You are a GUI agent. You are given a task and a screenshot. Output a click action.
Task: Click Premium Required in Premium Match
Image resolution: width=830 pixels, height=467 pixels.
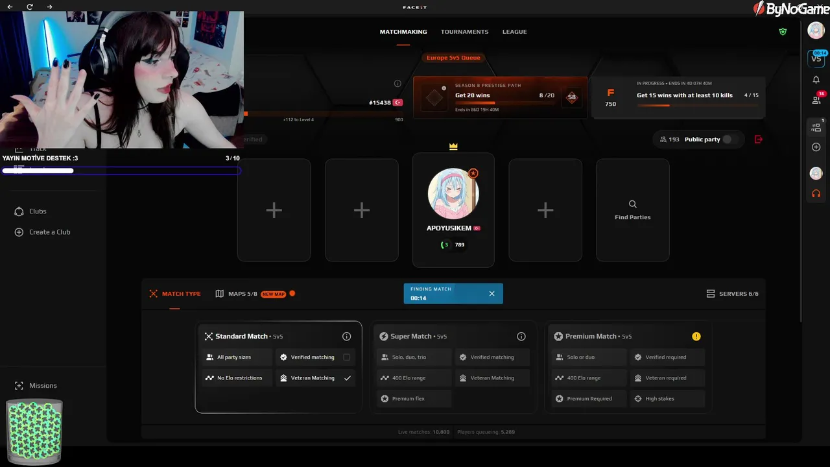589,398
